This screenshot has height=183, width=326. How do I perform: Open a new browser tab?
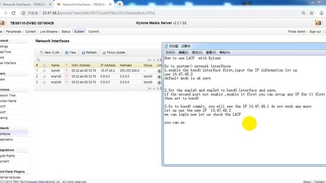[x=120, y=4]
